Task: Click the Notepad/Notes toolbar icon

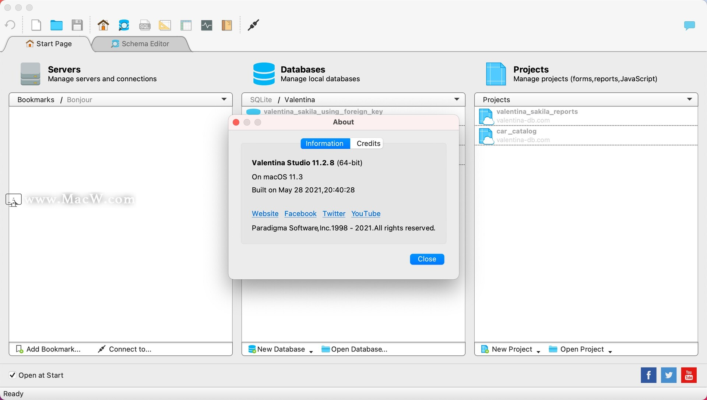Action: pos(226,25)
